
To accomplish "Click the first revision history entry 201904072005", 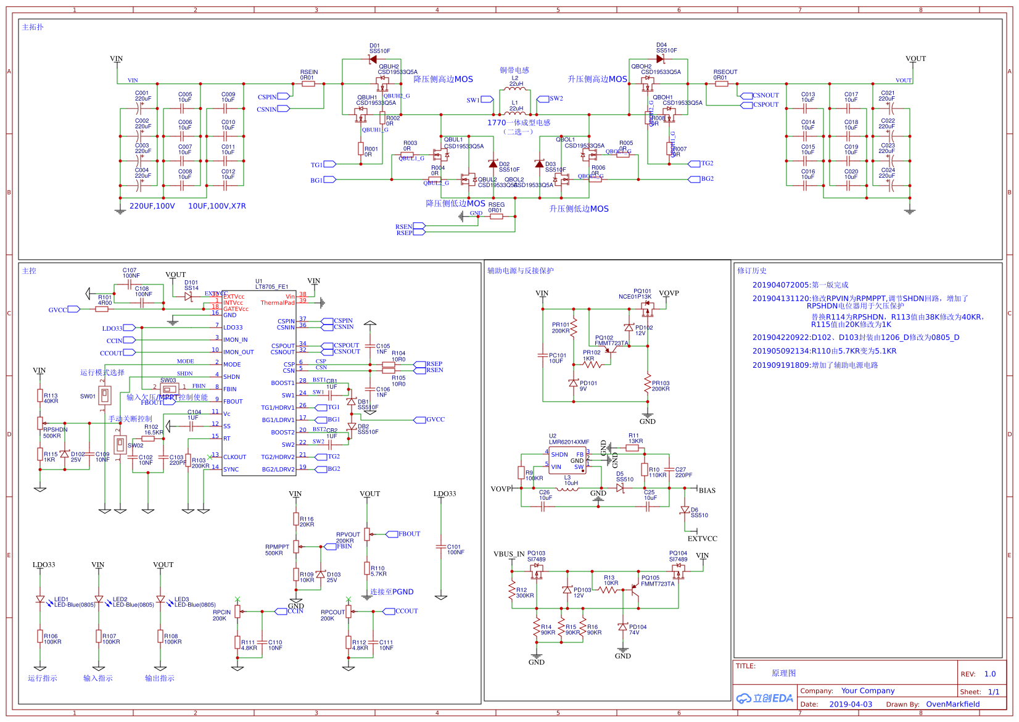I will pyautogui.click(x=800, y=285).
